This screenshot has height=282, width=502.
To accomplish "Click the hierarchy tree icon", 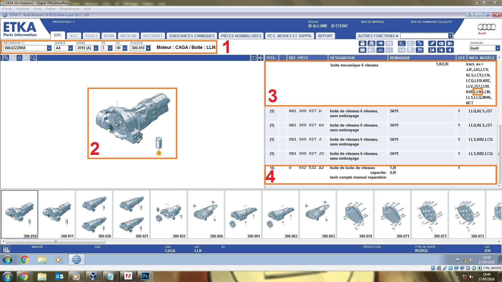I will 380,50.
